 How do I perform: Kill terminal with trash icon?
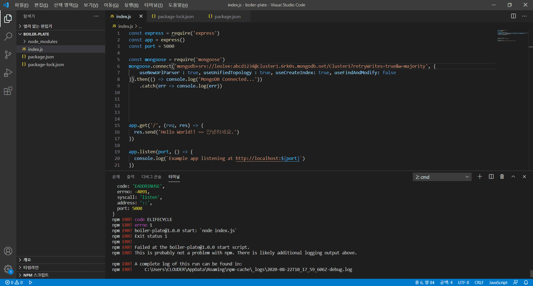(502, 177)
